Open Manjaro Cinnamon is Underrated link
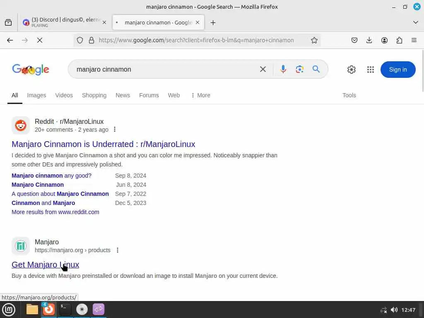This screenshot has height=318, width=424. 103,144
